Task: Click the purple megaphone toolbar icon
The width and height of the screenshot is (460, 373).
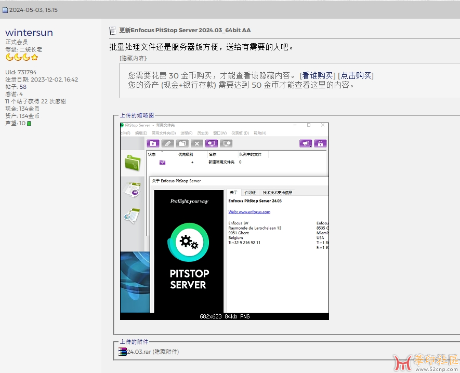Action: (306, 143)
